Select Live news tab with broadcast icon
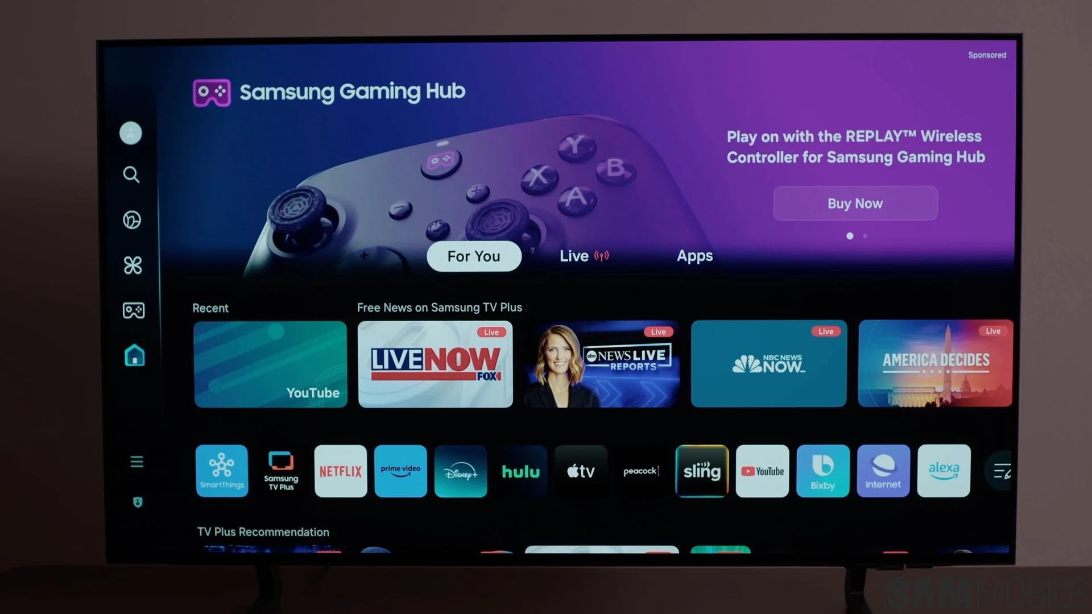 (584, 255)
